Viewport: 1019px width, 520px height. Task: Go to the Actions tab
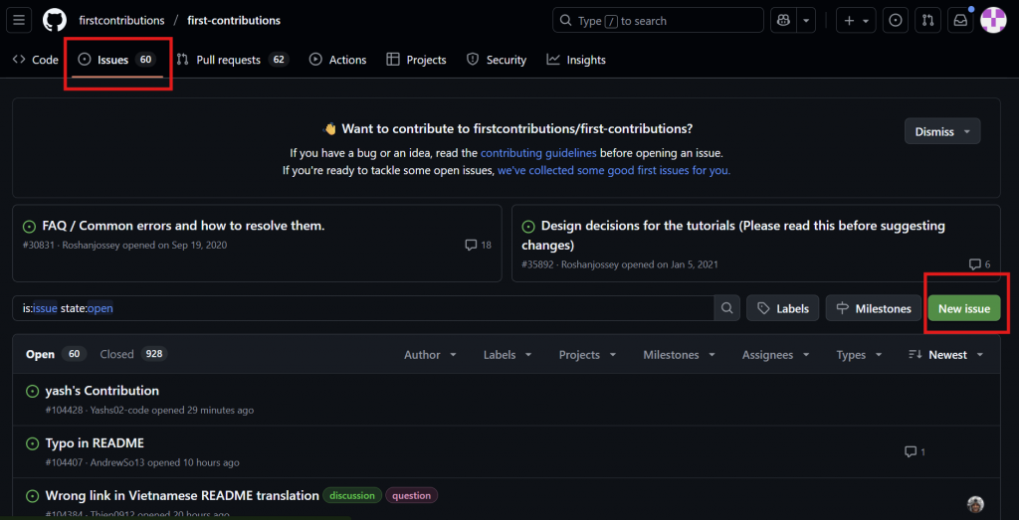pos(338,60)
